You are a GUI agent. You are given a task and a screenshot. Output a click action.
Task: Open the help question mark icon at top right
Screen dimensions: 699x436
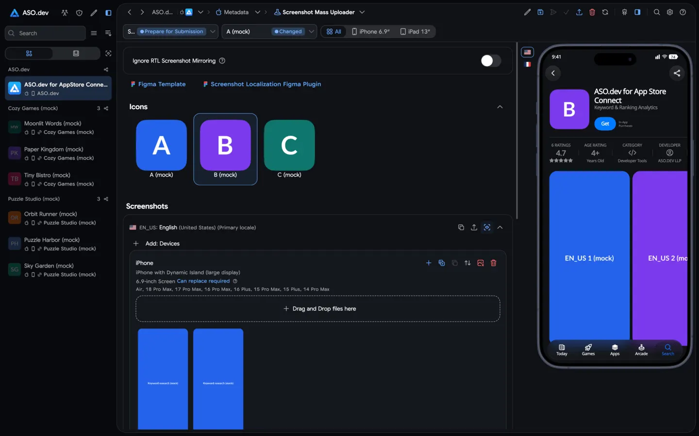(683, 12)
